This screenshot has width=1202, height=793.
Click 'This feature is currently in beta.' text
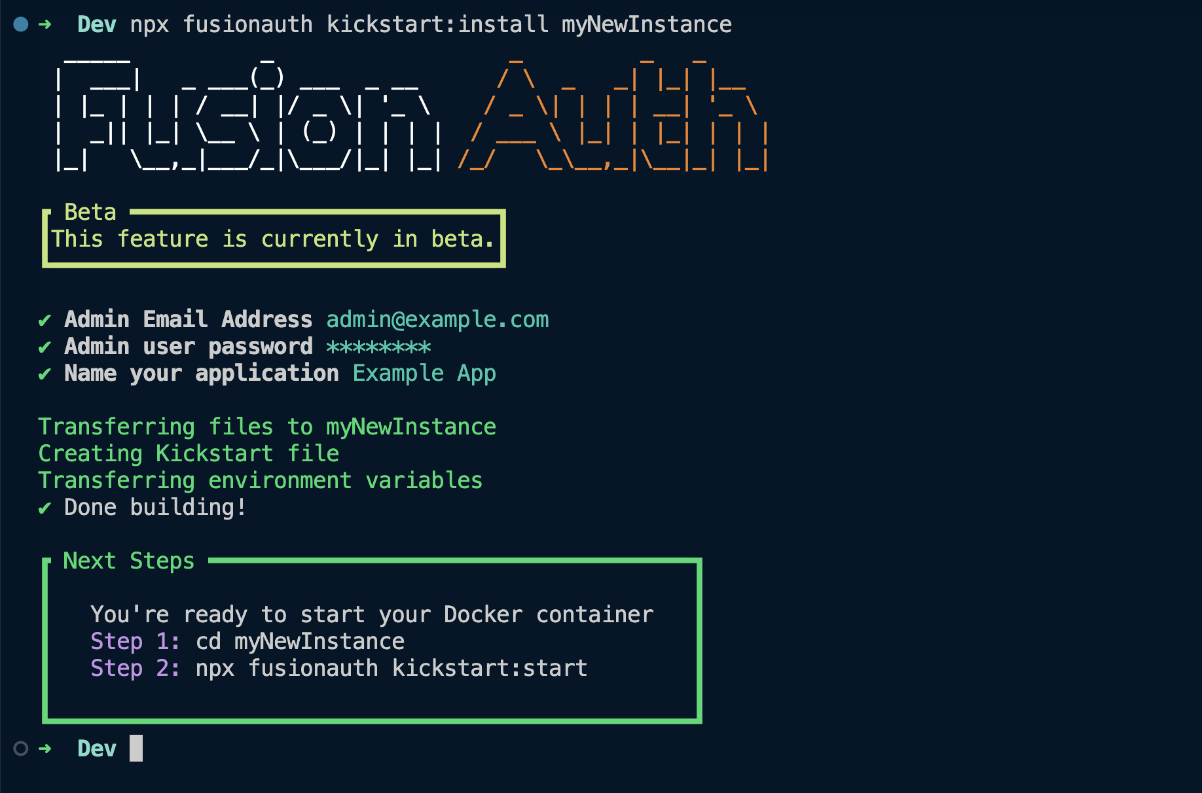(x=273, y=239)
